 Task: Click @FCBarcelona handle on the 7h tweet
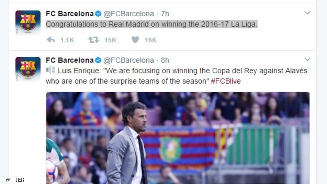(x=128, y=14)
